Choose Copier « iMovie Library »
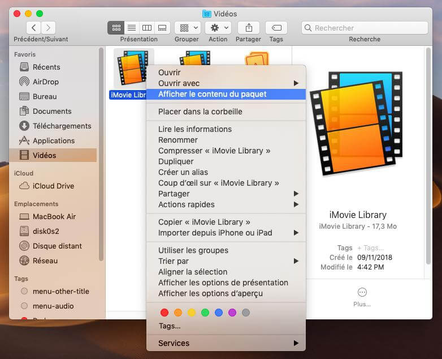This screenshot has width=442, height=359. pos(226,222)
